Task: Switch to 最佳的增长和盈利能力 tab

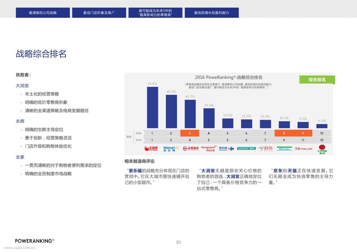Action: click(212, 13)
